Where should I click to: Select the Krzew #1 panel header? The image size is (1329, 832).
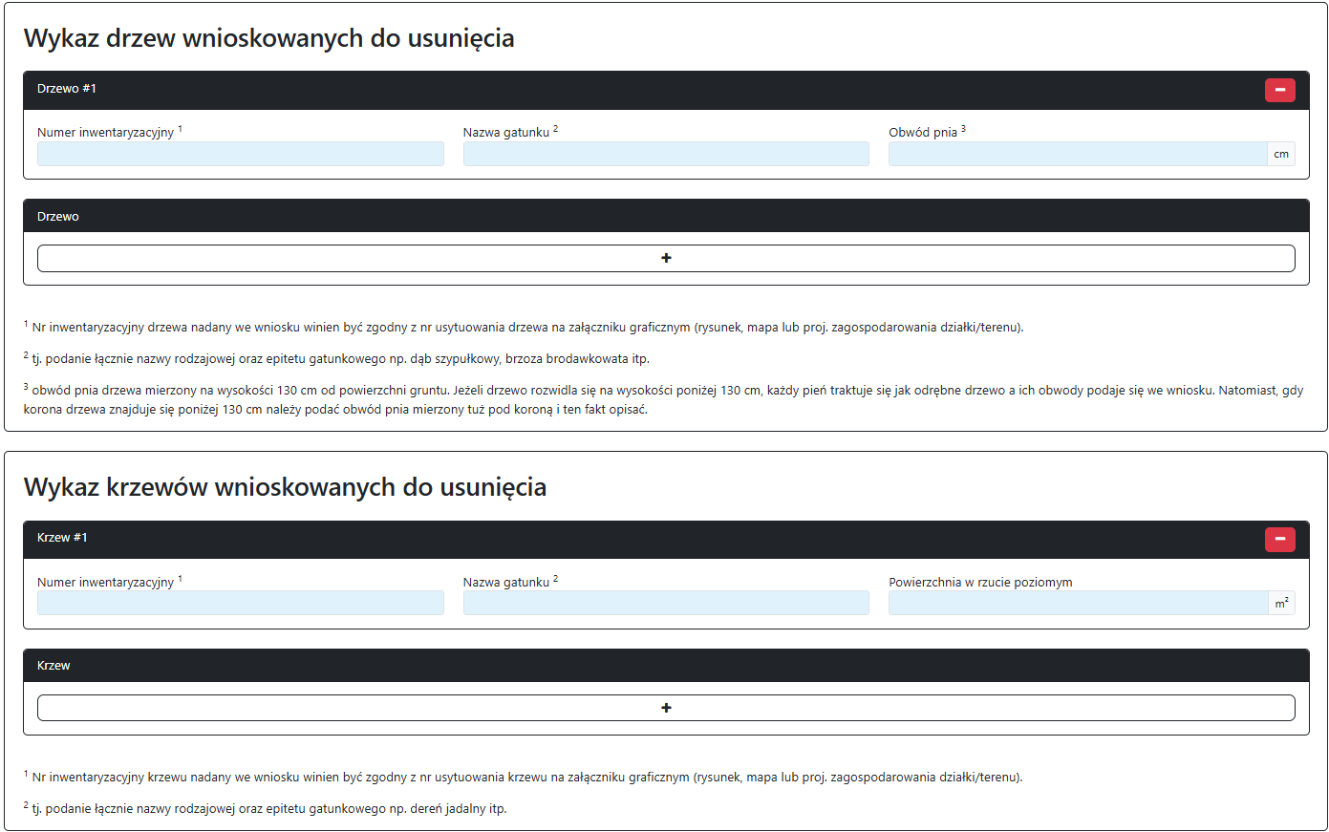(62, 539)
